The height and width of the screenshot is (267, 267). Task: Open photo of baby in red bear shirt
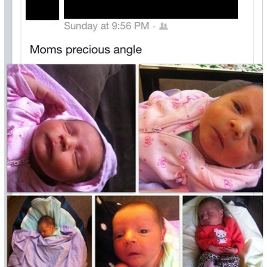click(223, 231)
